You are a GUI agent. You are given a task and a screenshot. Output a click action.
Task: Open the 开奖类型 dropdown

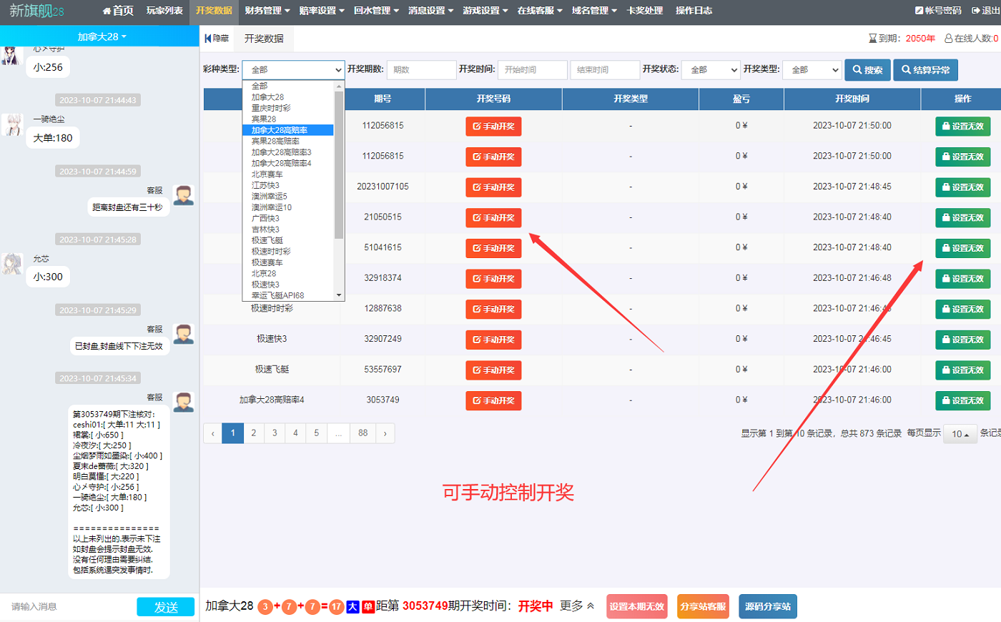[812, 70]
